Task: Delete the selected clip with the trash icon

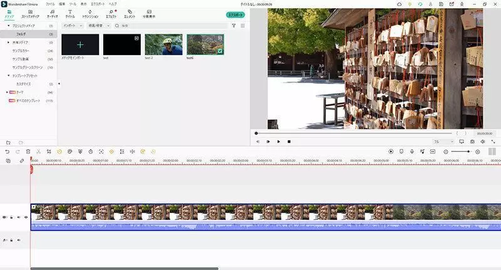Action: pyautogui.click(x=28, y=151)
